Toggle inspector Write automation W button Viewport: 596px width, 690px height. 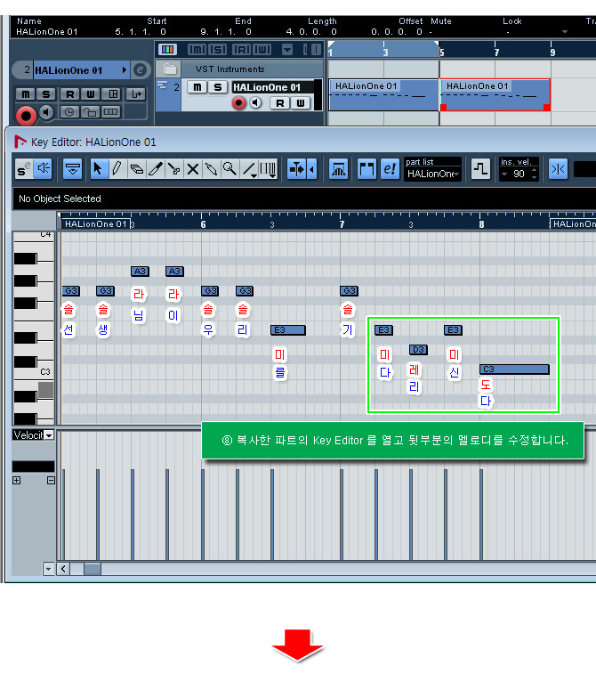click(91, 93)
